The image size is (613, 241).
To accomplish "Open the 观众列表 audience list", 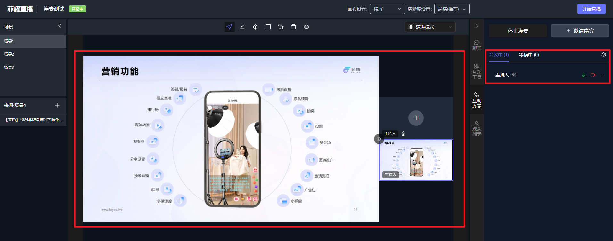I will coord(477,128).
